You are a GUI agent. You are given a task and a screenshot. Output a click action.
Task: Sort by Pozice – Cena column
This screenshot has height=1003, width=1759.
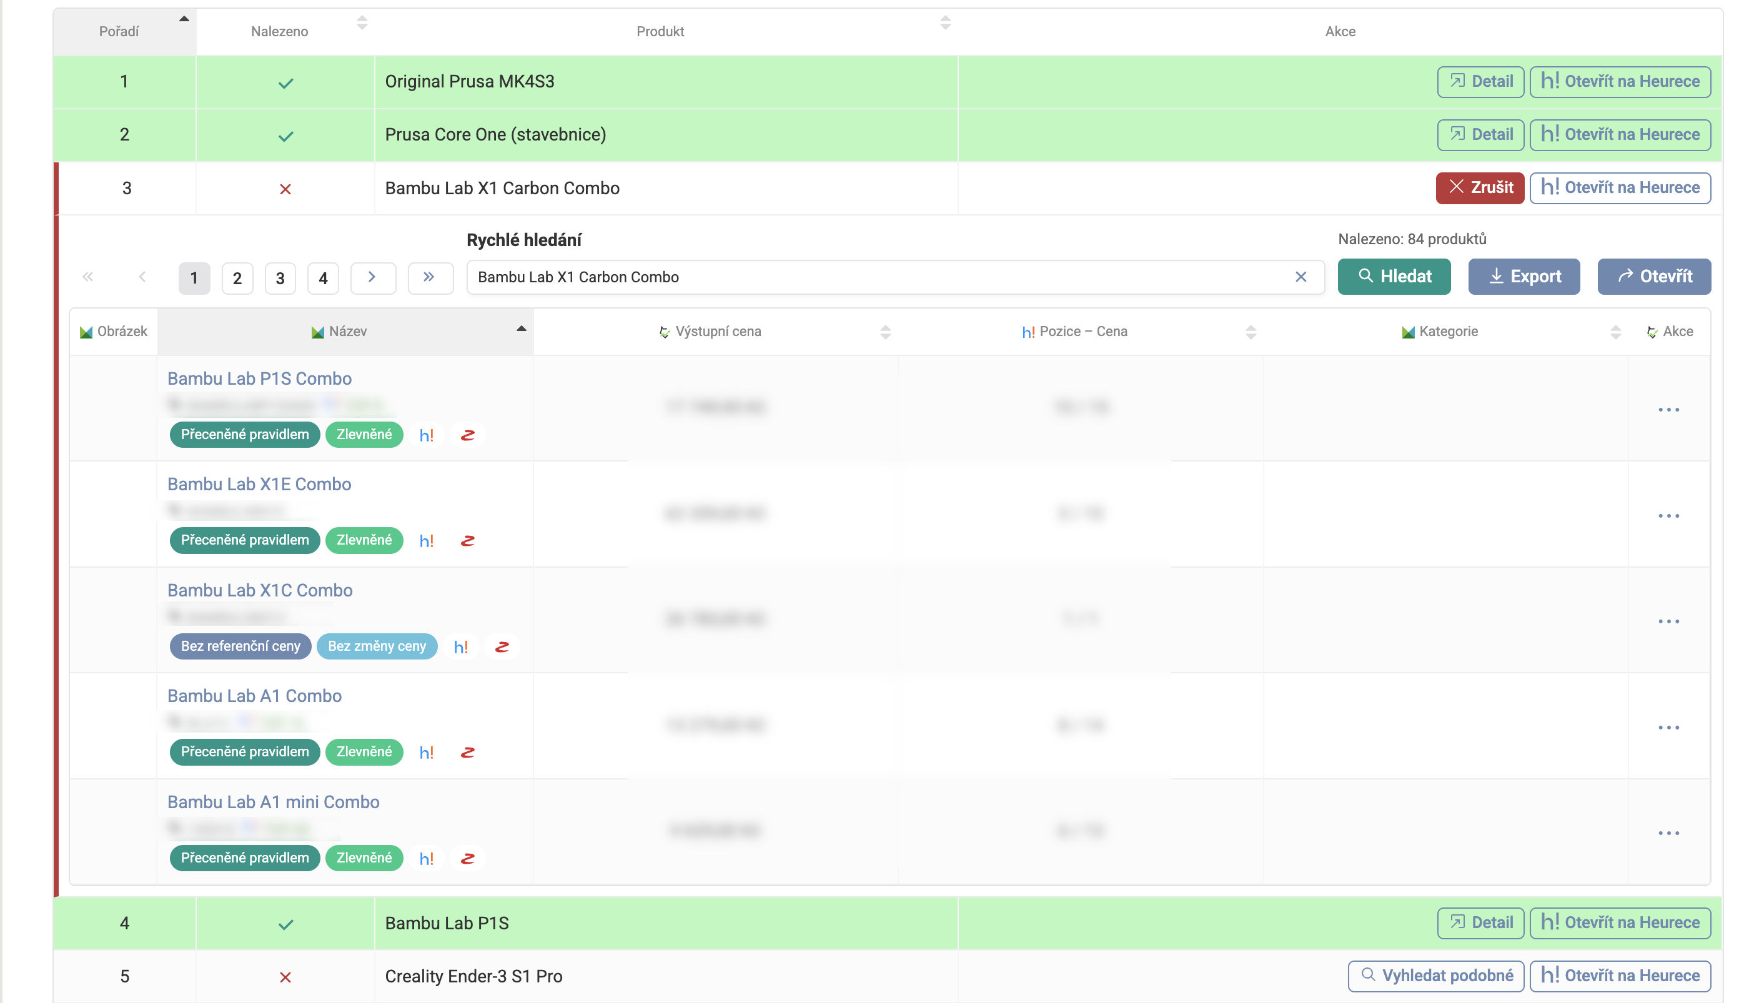[1251, 332]
